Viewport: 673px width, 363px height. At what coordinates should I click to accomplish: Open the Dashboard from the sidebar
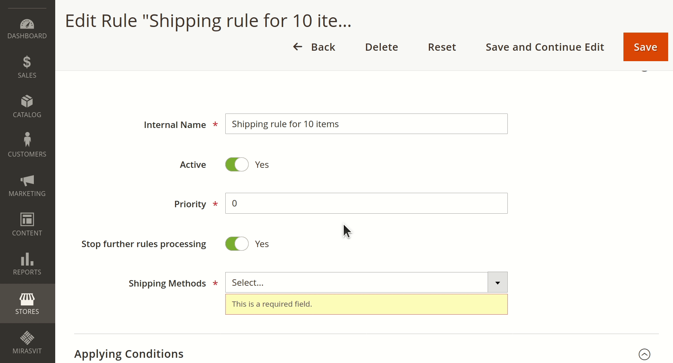pos(27,27)
